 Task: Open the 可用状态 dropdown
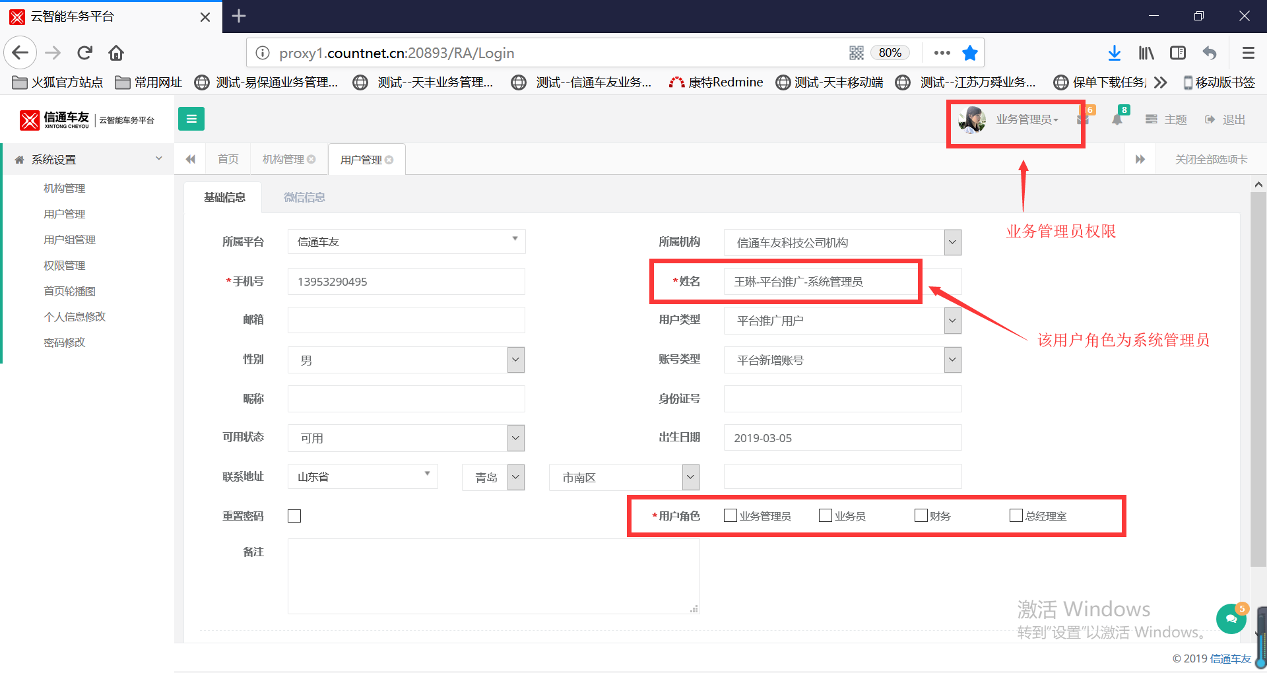406,438
